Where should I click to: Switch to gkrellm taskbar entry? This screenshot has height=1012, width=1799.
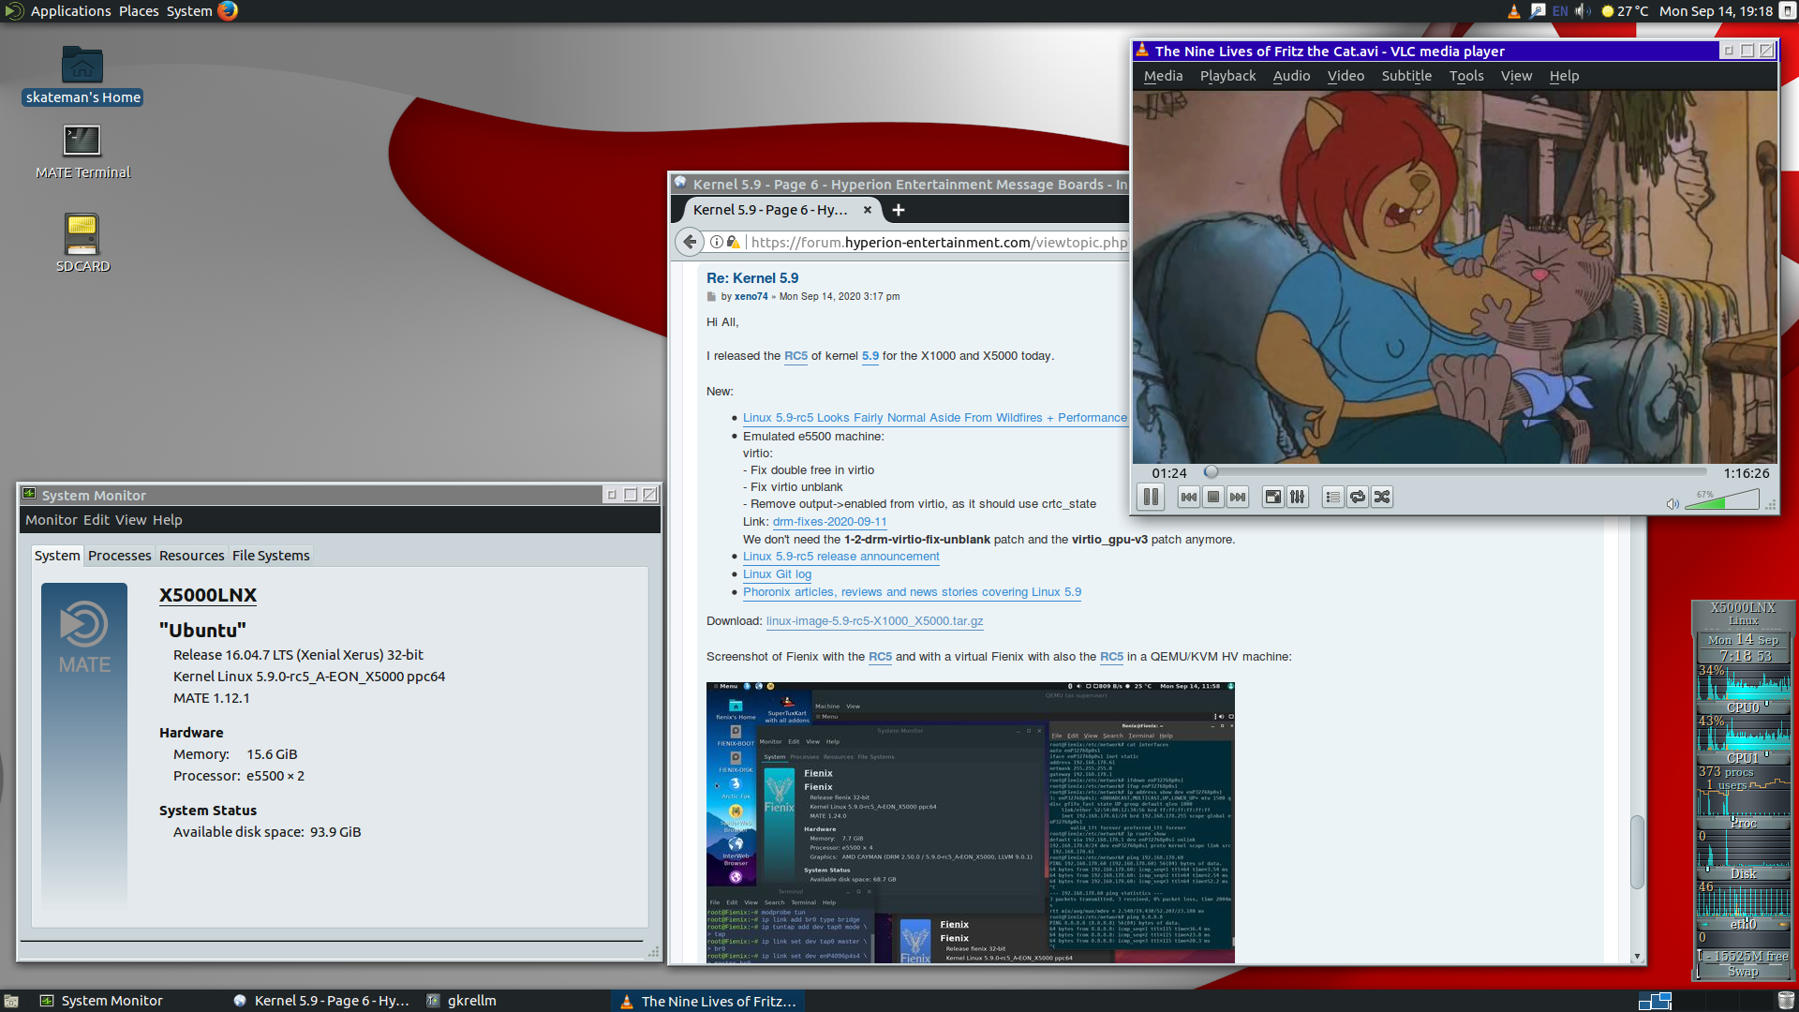(x=461, y=1001)
